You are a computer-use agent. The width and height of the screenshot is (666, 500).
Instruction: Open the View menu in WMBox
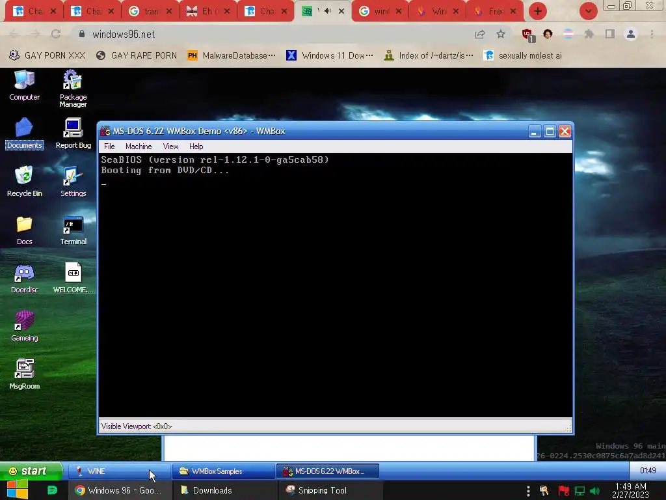(x=170, y=146)
